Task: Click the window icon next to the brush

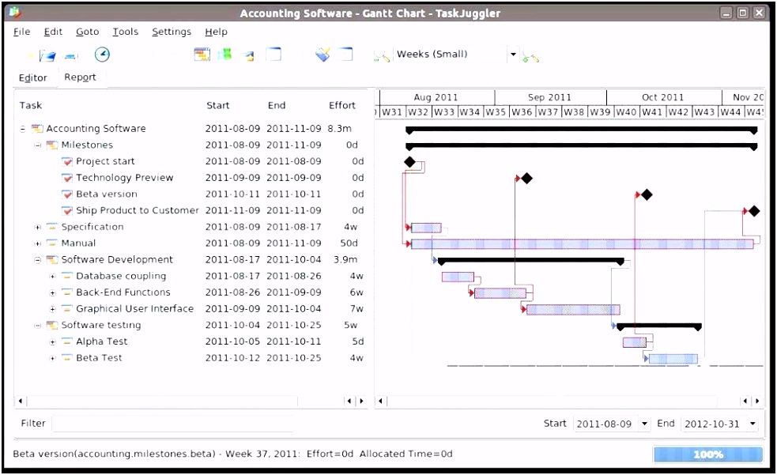Action: pyautogui.click(x=345, y=54)
